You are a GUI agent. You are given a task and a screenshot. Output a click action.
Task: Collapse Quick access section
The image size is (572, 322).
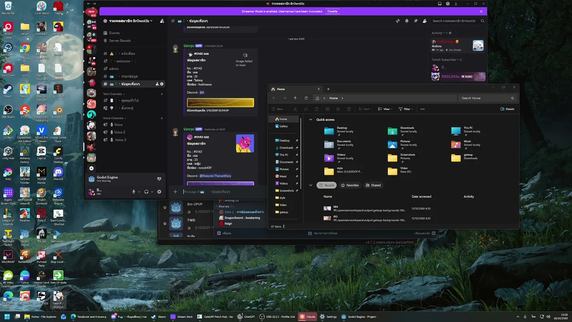(311, 119)
